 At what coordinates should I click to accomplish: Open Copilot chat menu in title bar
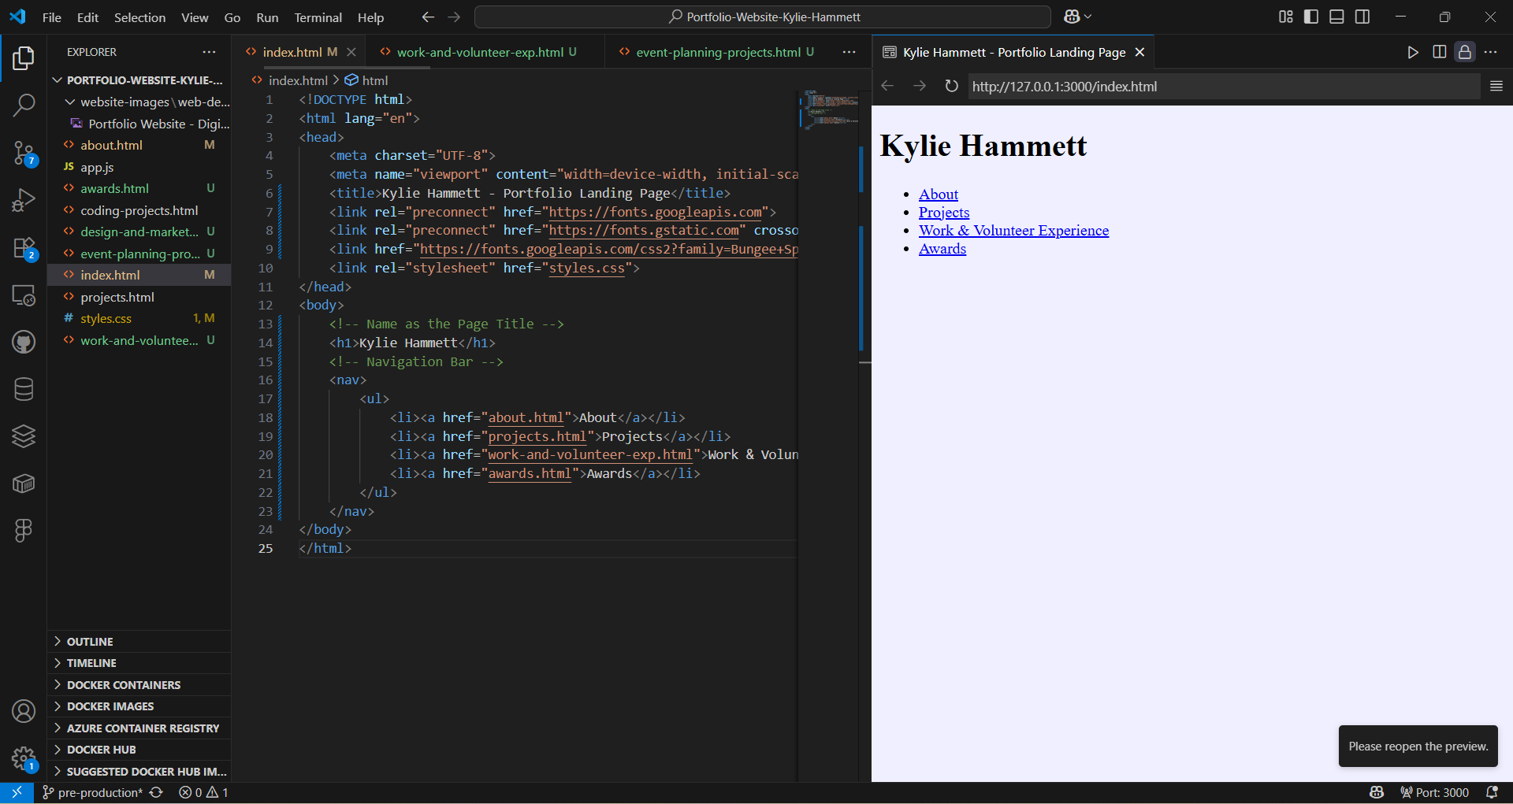click(x=1077, y=17)
